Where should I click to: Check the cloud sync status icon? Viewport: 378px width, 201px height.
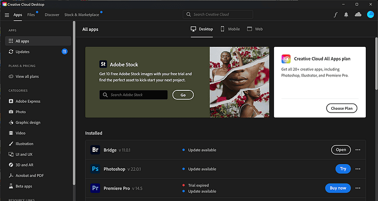coord(358,15)
